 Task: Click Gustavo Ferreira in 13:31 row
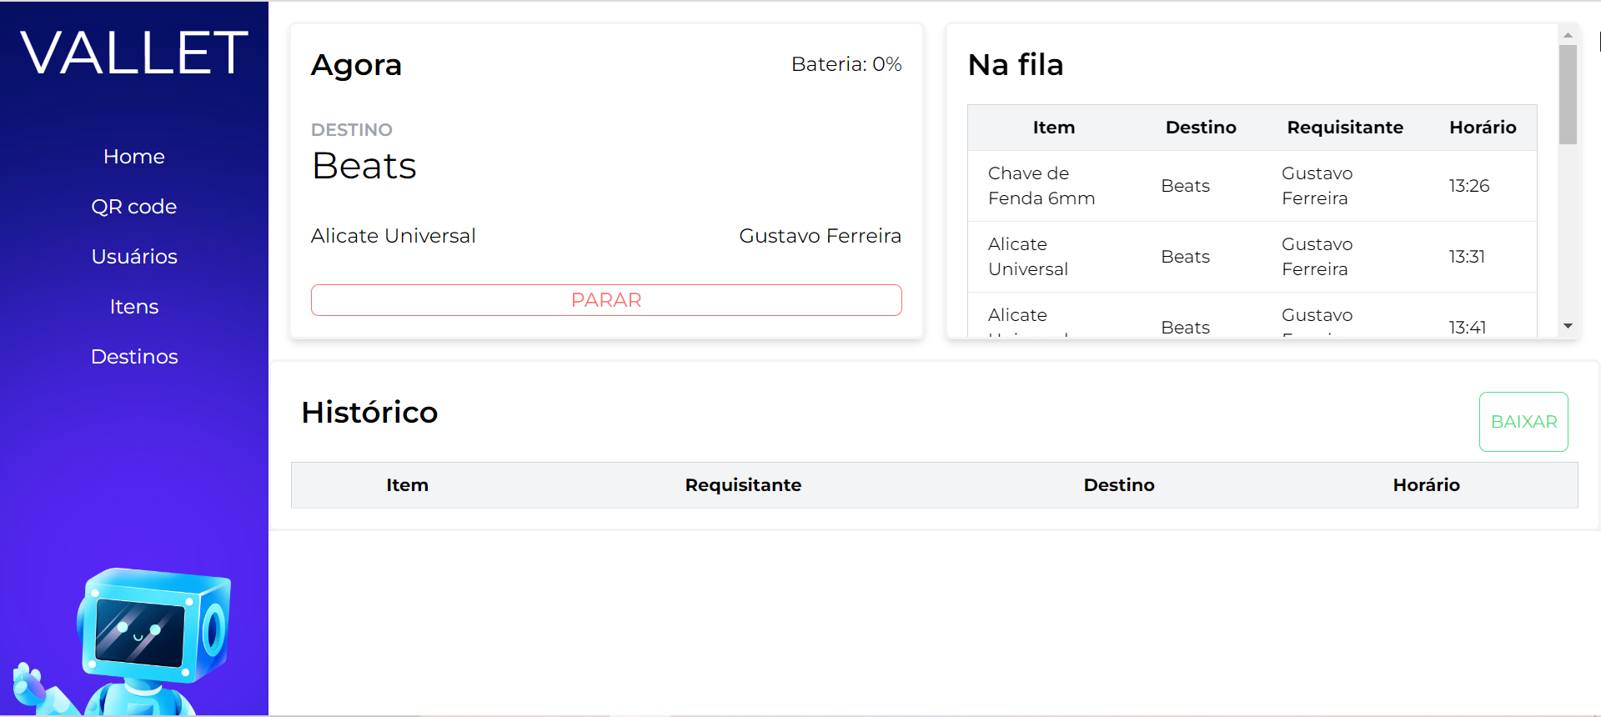pos(1317,257)
